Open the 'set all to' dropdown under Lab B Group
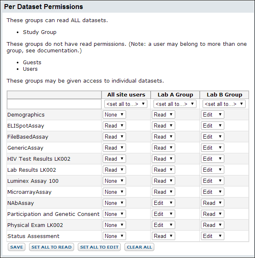This screenshot has width=255, height=258. [x=224, y=104]
